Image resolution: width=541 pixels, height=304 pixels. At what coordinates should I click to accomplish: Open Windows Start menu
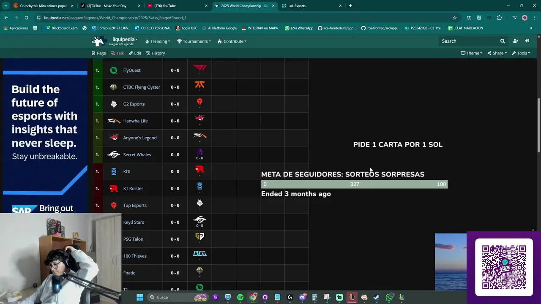pos(139,297)
